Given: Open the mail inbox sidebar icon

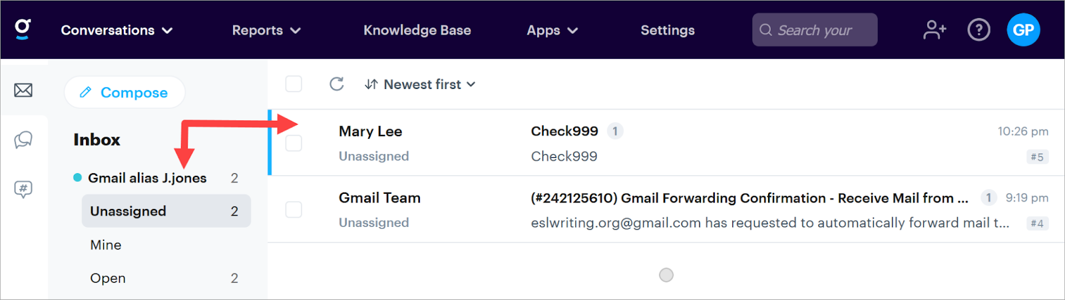Looking at the screenshot, I should (23, 90).
